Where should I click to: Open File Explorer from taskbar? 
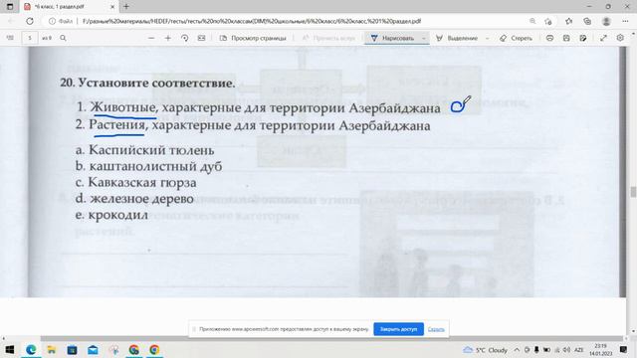click(x=52, y=349)
